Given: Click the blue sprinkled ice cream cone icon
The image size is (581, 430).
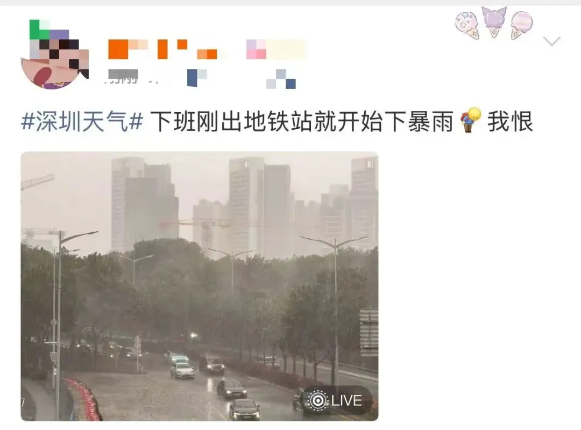Looking at the screenshot, I should tap(467, 24).
